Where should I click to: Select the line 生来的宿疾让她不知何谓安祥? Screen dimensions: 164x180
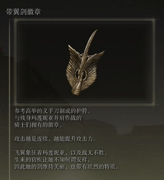52,160
